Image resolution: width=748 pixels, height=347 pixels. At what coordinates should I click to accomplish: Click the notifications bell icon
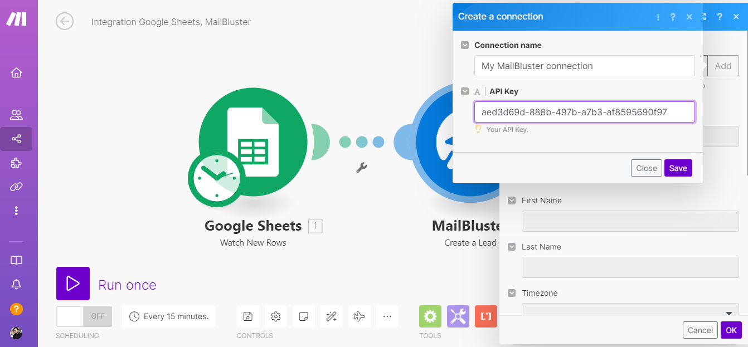point(16,285)
